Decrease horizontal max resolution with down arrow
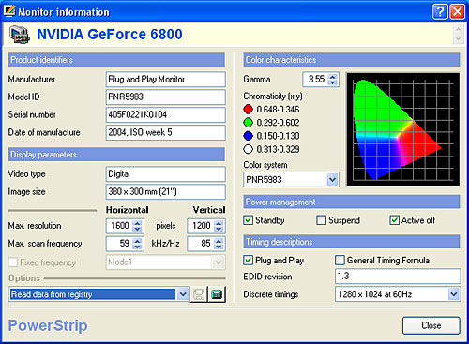 pyautogui.click(x=137, y=229)
